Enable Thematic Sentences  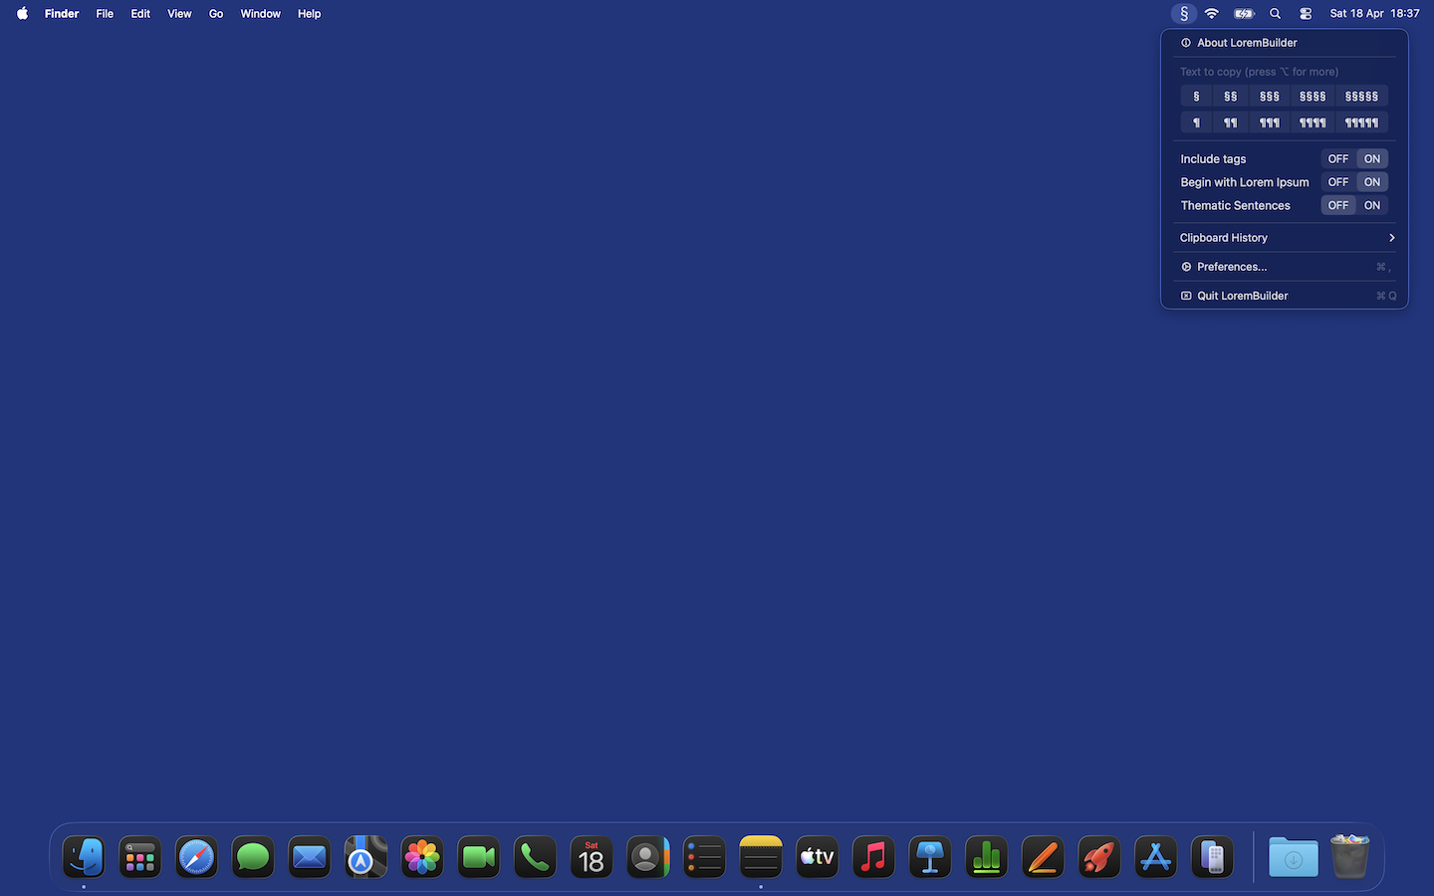coord(1372,205)
